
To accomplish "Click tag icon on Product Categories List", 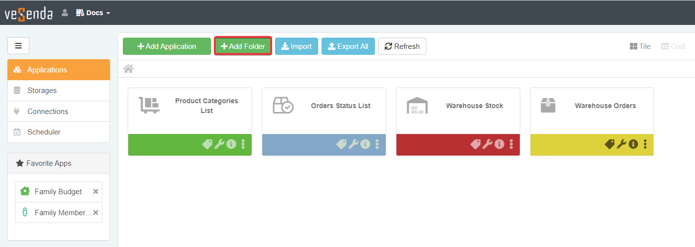I will click(x=208, y=144).
